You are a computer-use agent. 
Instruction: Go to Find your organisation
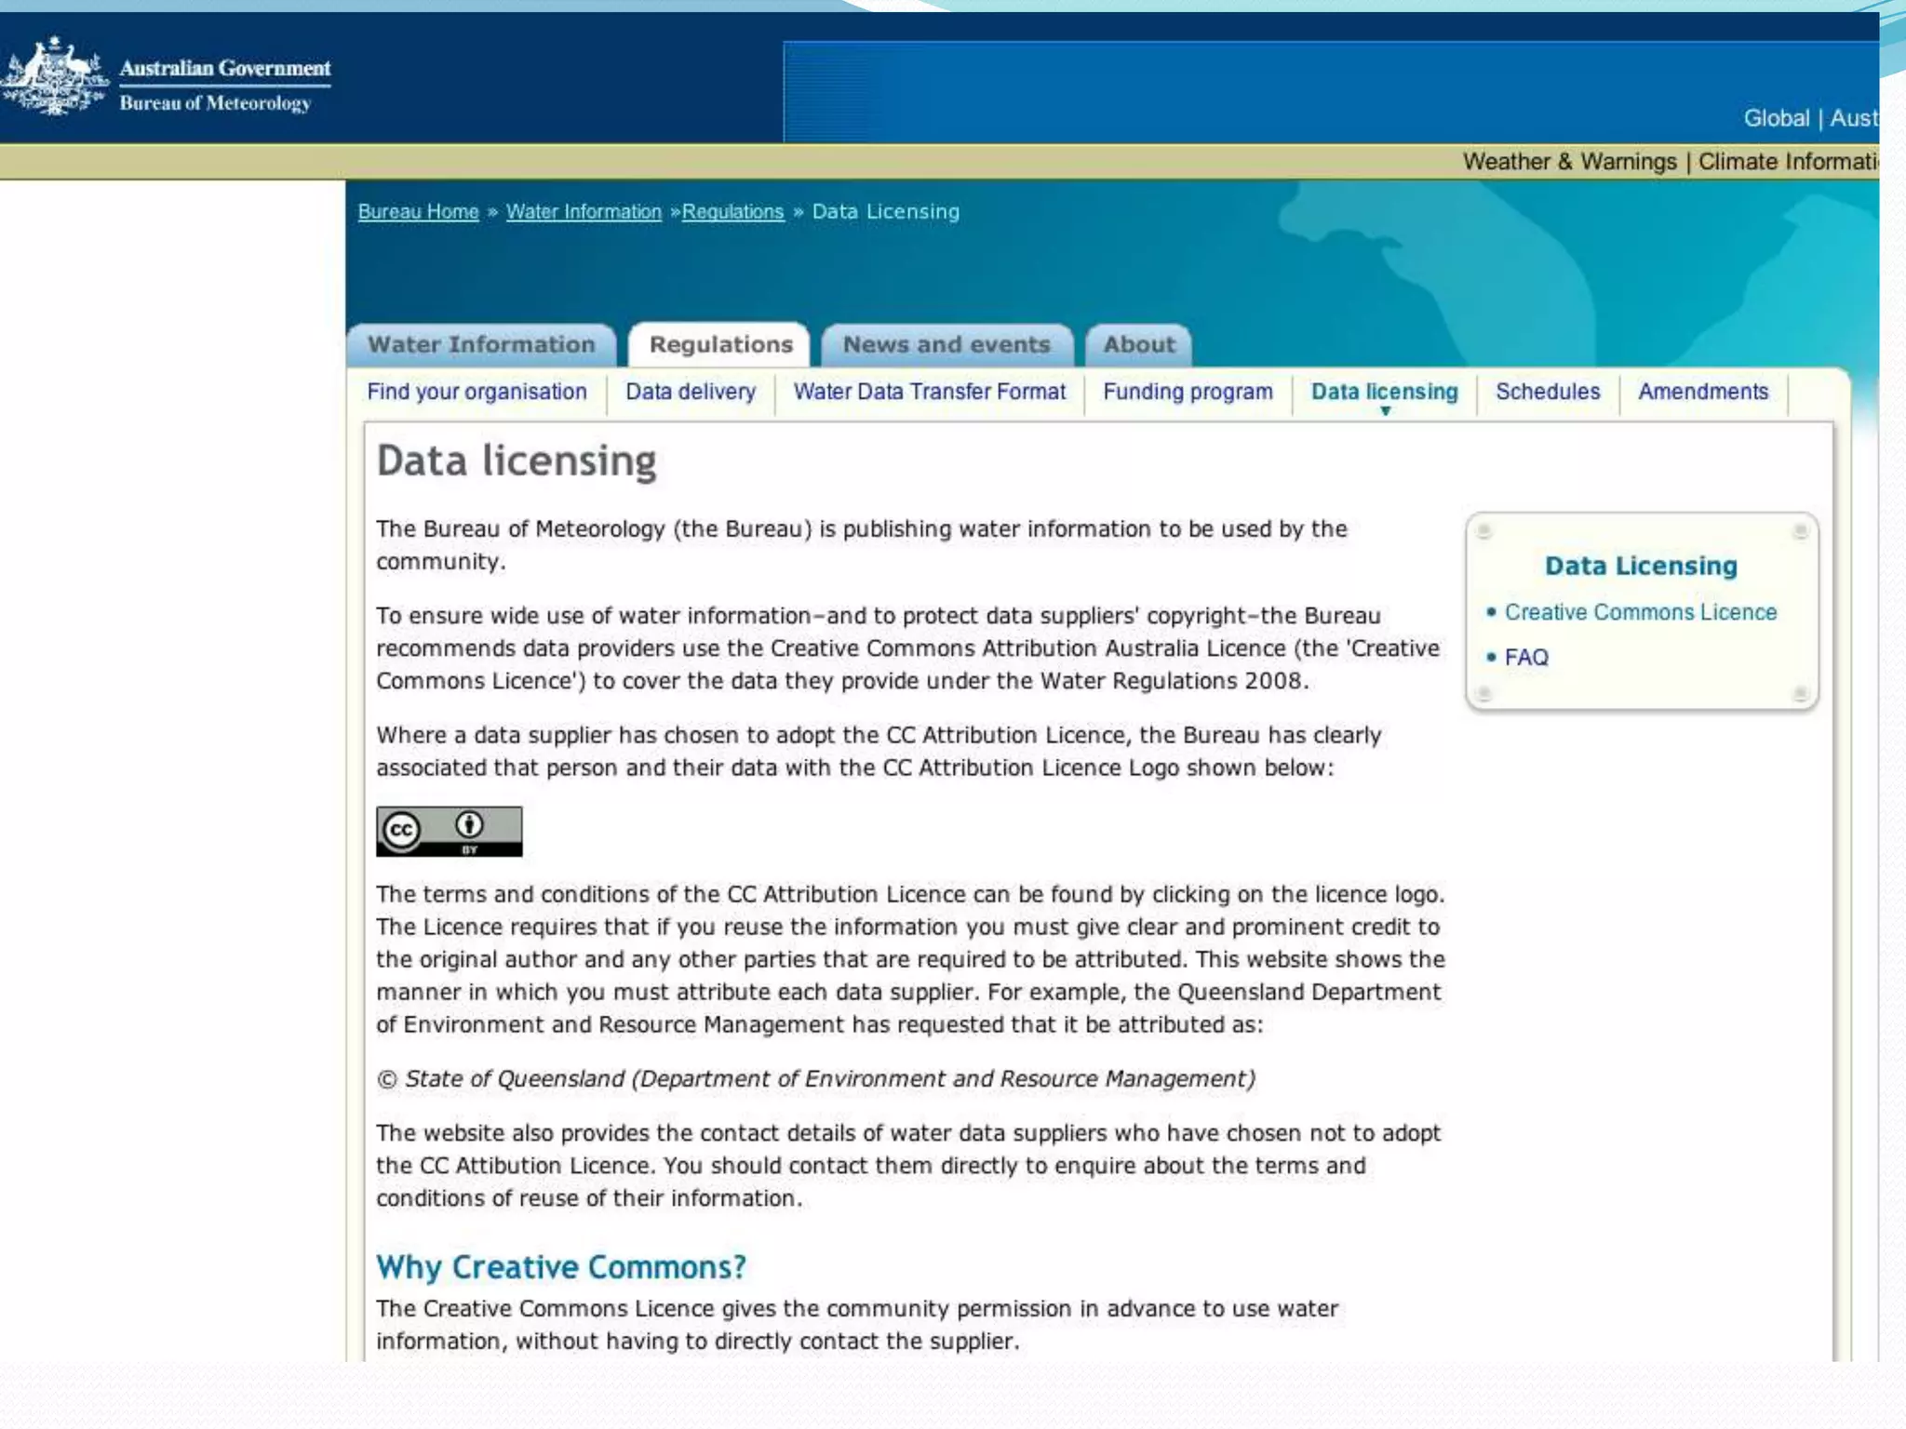tap(476, 392)
